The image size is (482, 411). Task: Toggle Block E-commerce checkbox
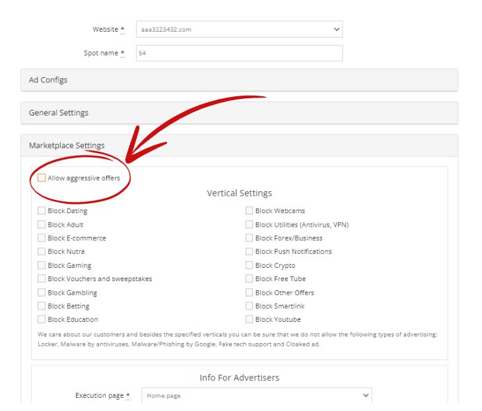[x=42, y=237]
